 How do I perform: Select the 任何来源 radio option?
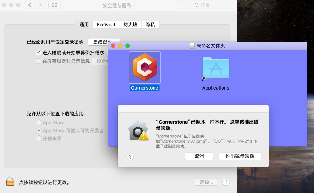[x=39, y=138]
